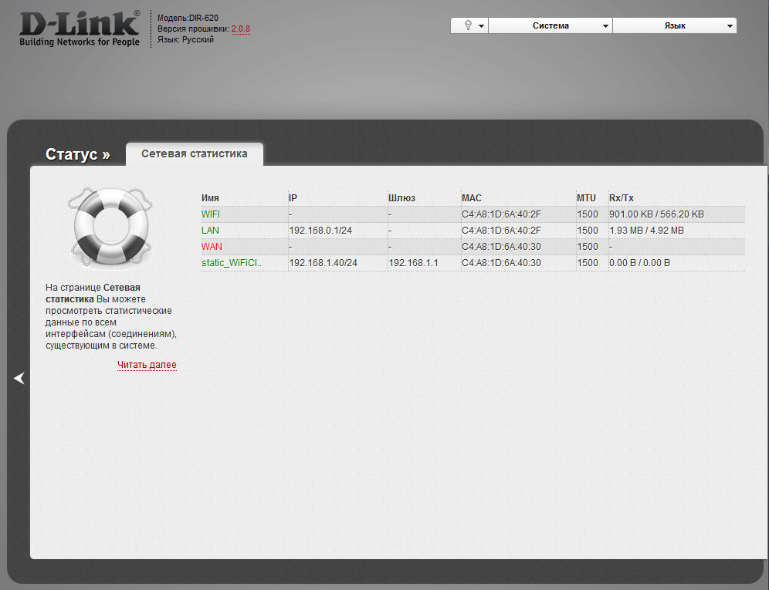769x590 pixels.
Task: Open the Система dropdown menu
Action: tap(550, 25)
